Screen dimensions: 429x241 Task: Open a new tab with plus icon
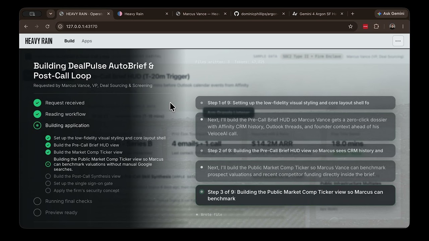tap(353, 14)
